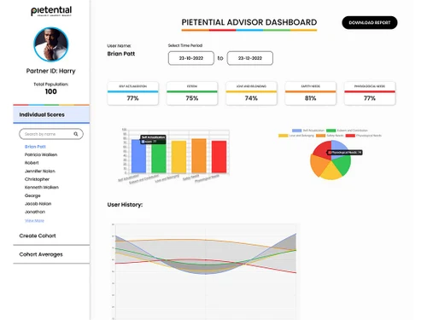Click the View More link
The height and width of the screenshot is (320, 427).
pos(34,220)
